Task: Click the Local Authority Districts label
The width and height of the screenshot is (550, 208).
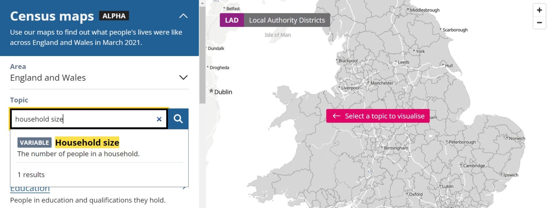Action: [287, 20]
